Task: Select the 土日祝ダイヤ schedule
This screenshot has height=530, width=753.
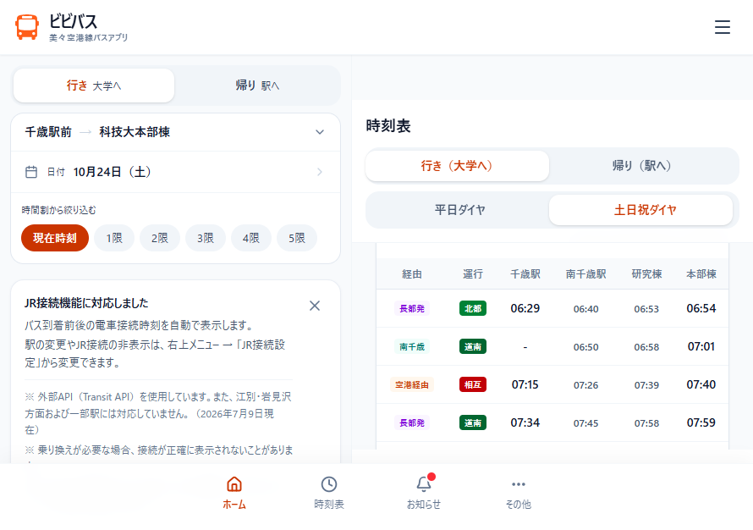Action: pos(640,210)
